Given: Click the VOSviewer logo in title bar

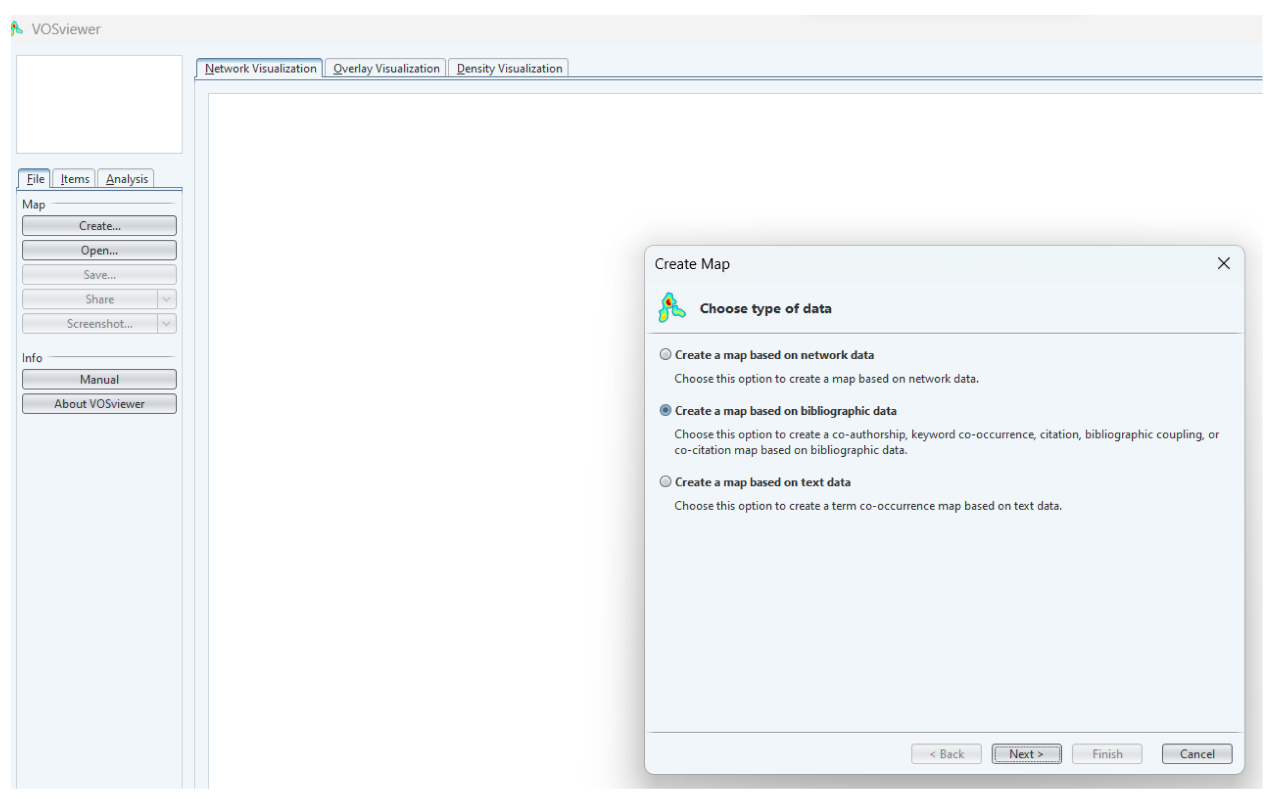Looking at the screenshot, I should tap(17, 28).
